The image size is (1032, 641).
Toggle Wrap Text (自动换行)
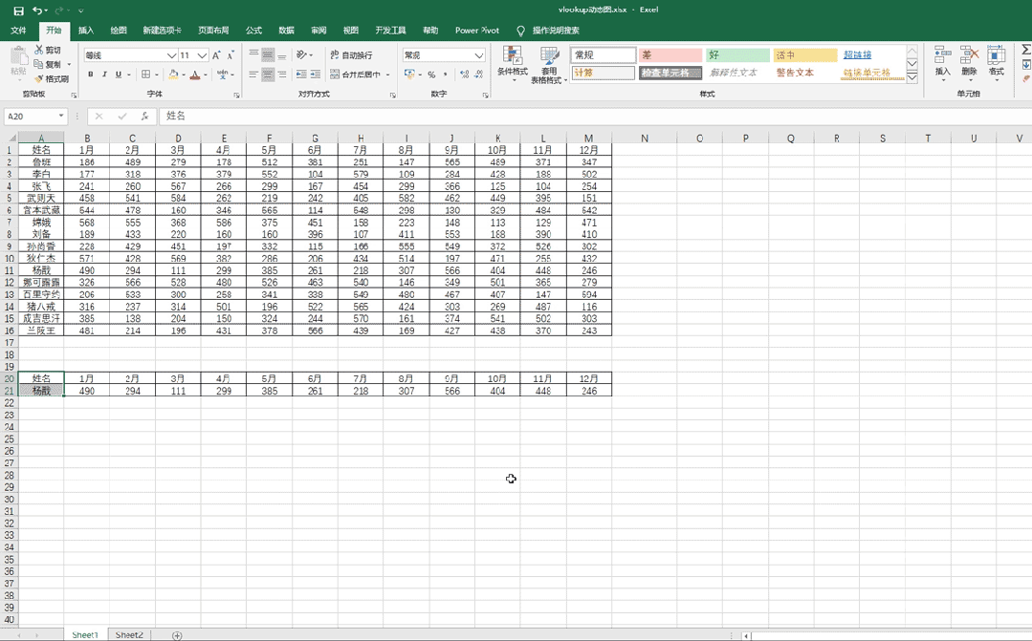[x=351, y=55]
